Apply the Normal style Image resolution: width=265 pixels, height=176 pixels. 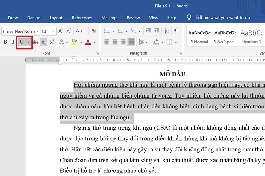tap(199, 37)
